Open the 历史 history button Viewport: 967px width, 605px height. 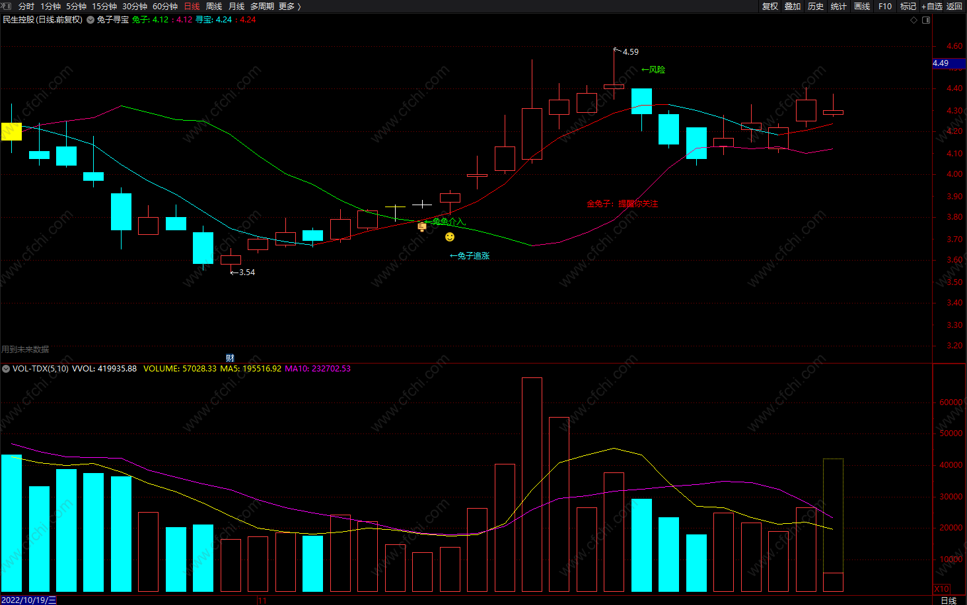[816, 6]
